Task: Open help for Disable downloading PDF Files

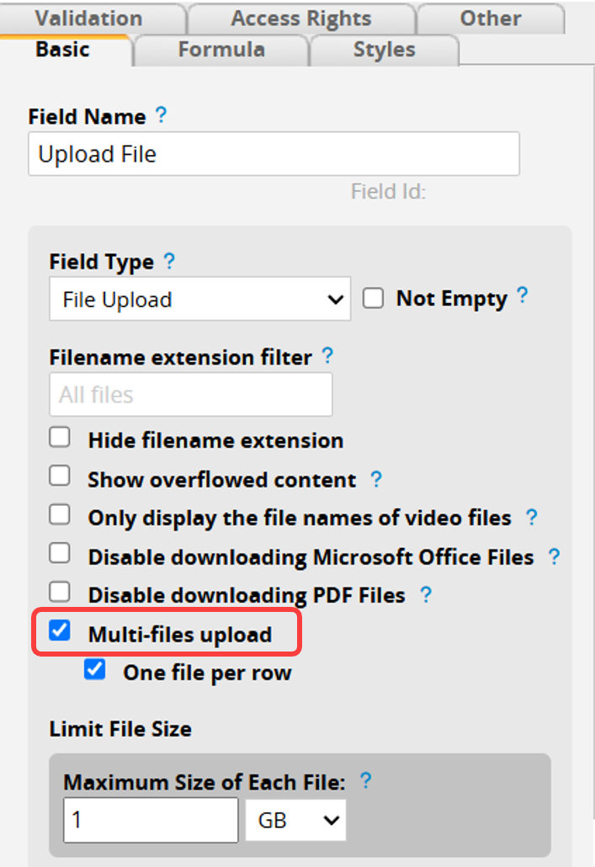Action: tap(426, 594)
